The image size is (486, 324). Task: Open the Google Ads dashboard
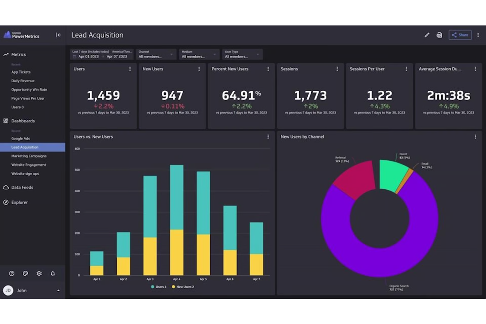(20, 139)
